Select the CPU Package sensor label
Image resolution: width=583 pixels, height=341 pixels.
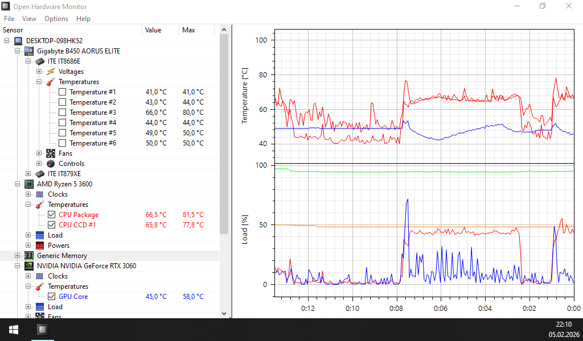tap(79, 215)
